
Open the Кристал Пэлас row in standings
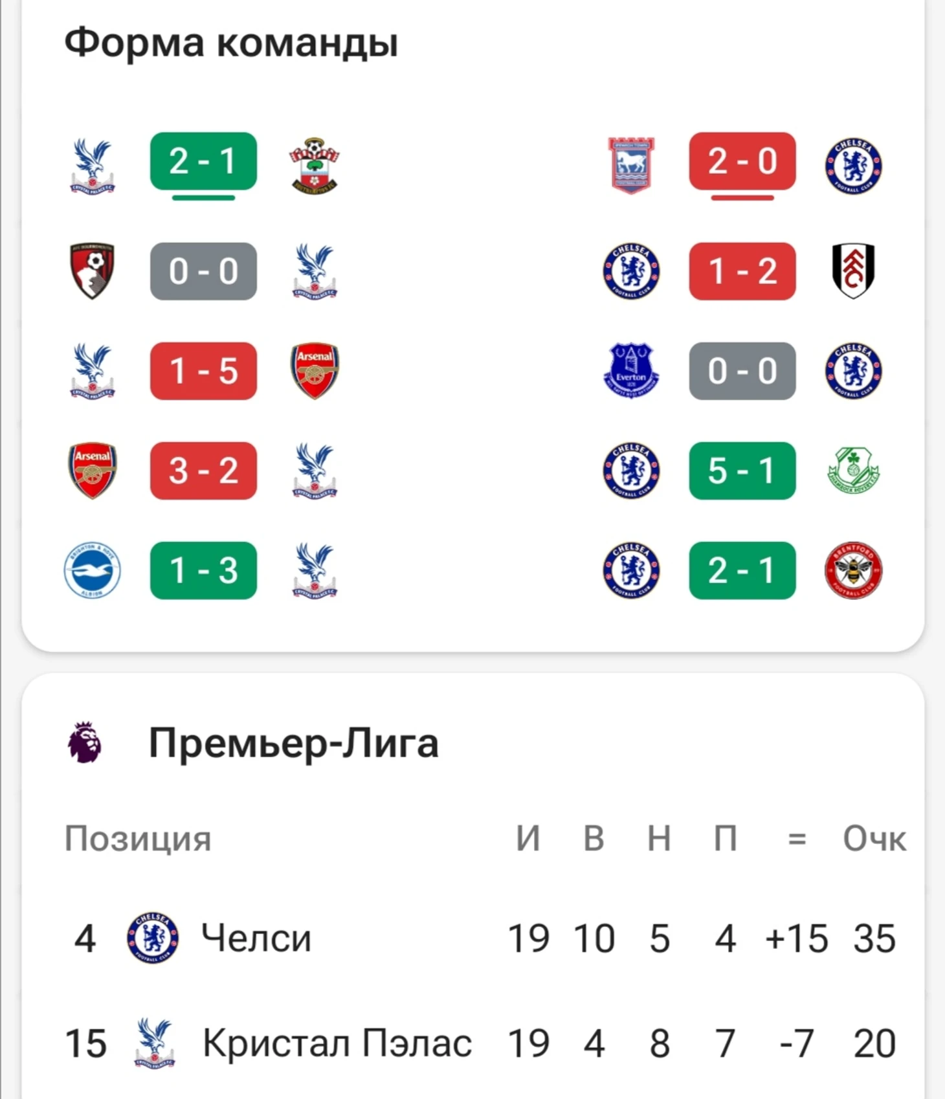point(337,1043)
